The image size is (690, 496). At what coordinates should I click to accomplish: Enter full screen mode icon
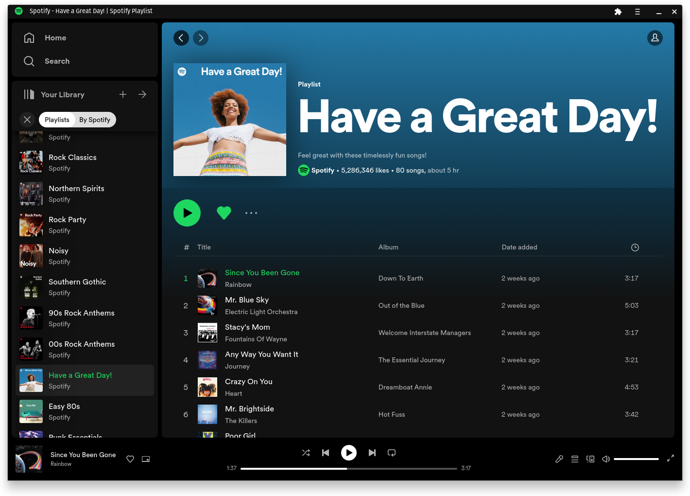pos(671,458)
